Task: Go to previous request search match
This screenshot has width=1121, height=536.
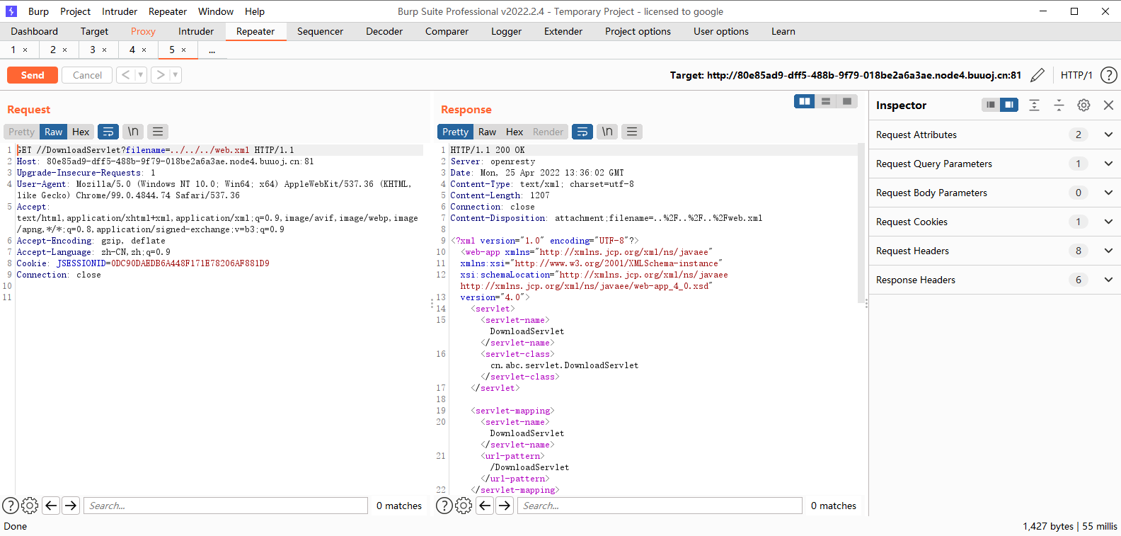Action: [x=51, y=506]
